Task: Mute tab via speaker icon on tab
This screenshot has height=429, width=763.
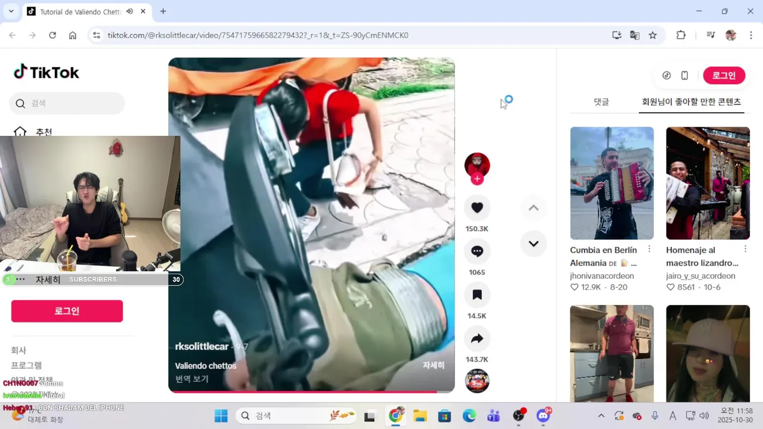Action: 129,11
